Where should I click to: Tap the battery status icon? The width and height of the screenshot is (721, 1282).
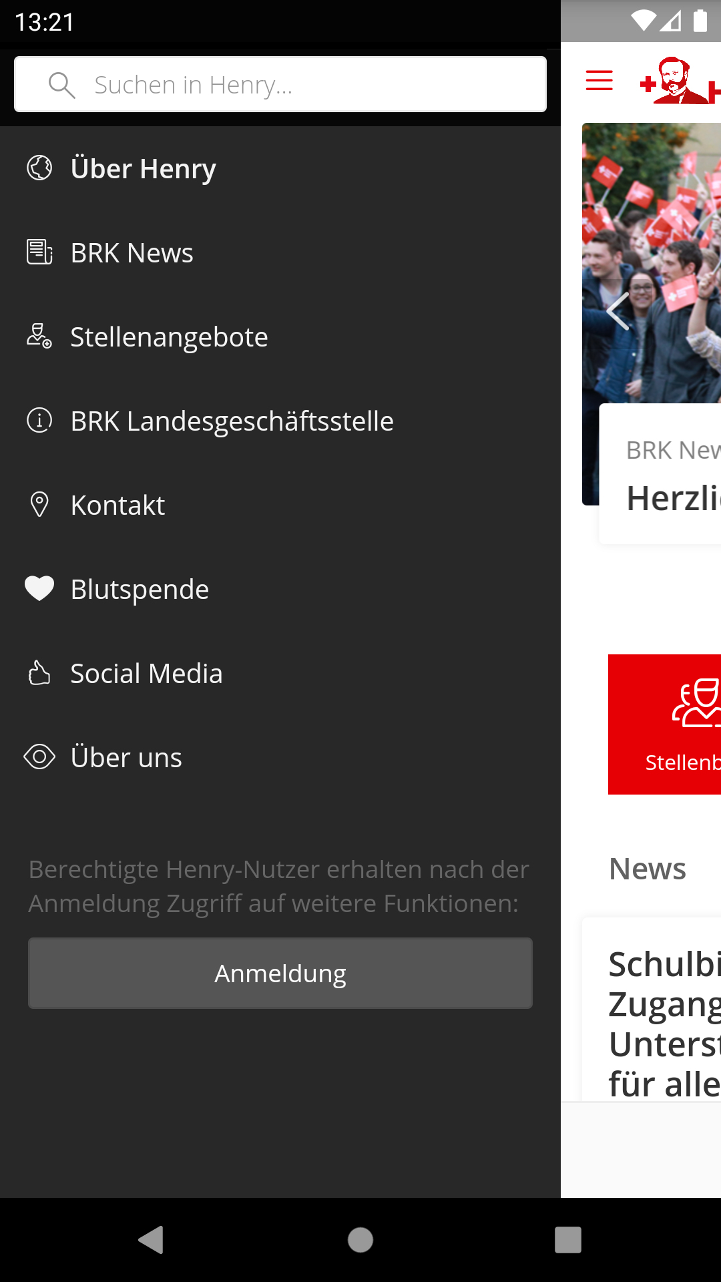700,21
